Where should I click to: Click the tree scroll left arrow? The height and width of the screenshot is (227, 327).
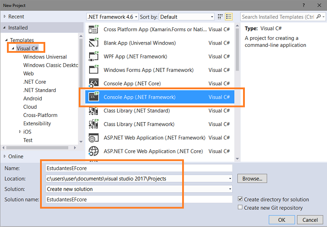pyautogui.click(x=3, y=148)
